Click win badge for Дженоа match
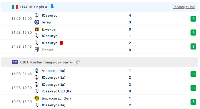 (193, 33)
